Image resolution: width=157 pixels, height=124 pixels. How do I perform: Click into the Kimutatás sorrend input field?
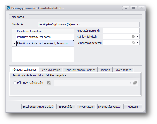point(121,31)
